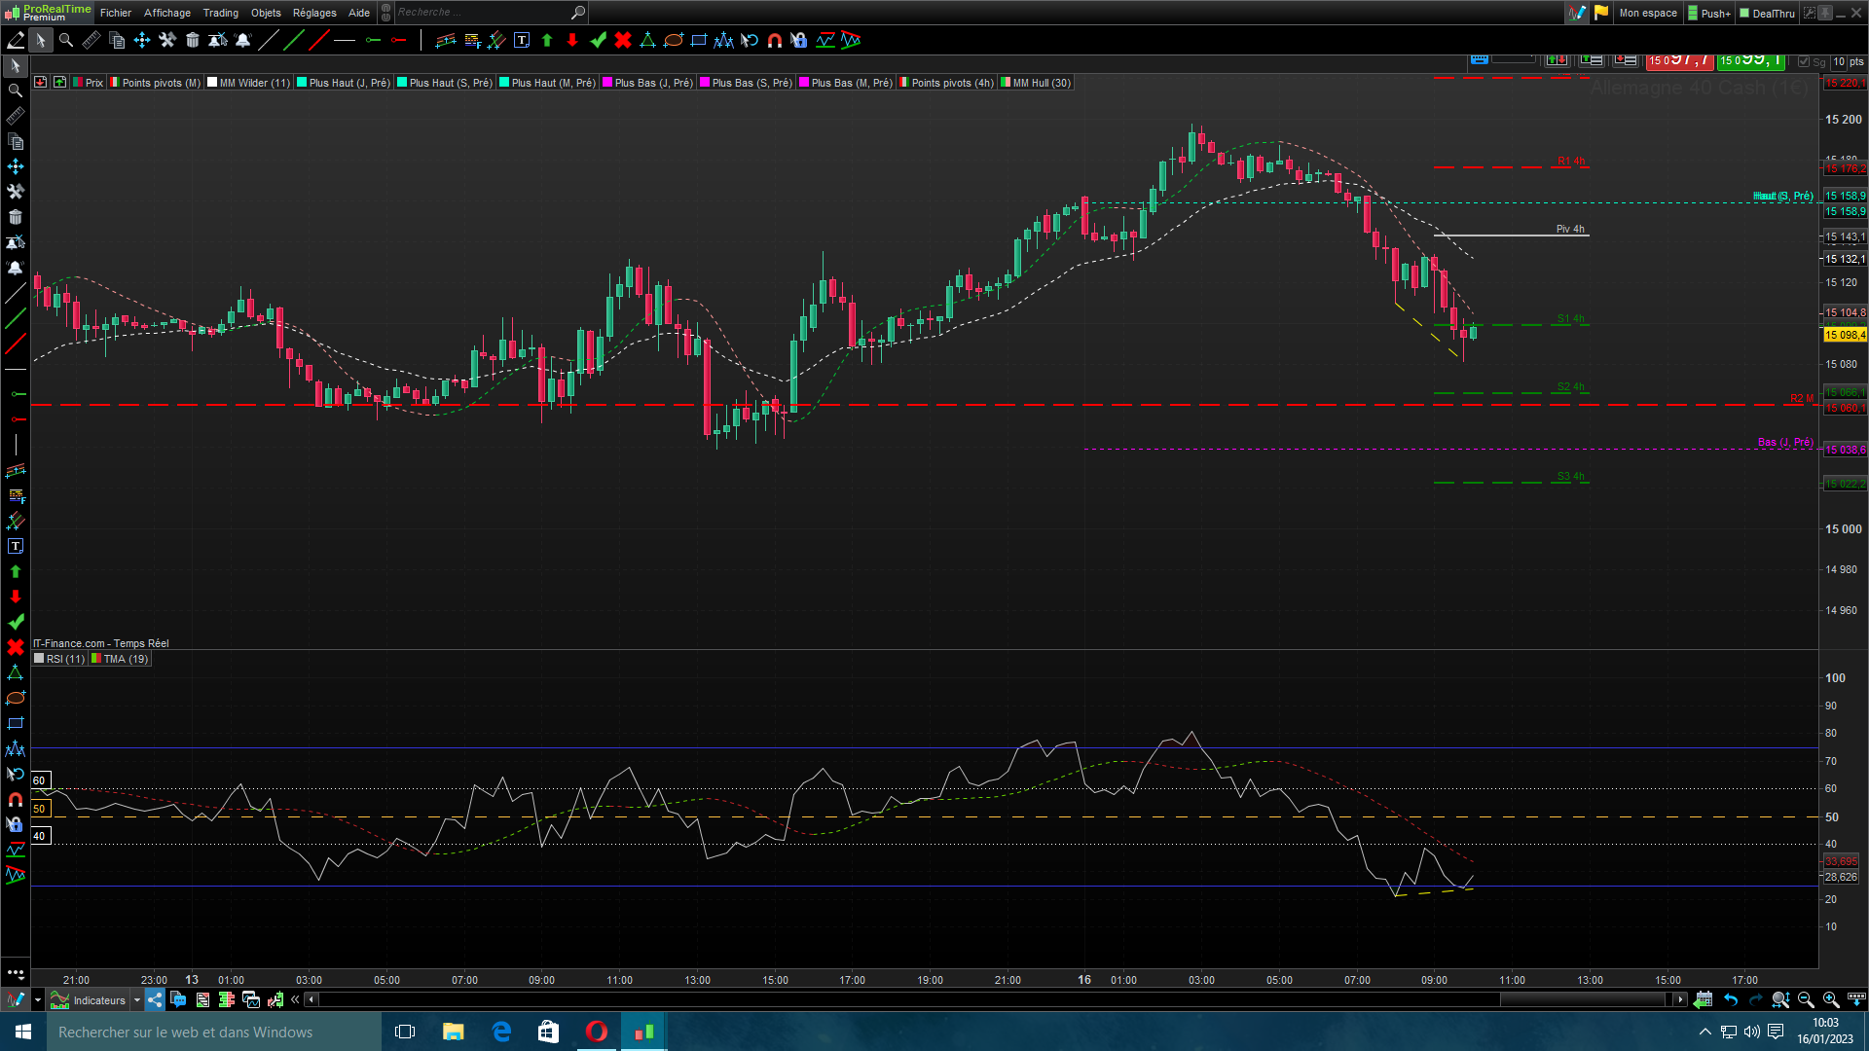This screenshot has height=1051, width=1869.
Task: Click the alarm bell alert icon
Action: click(243, 40)
